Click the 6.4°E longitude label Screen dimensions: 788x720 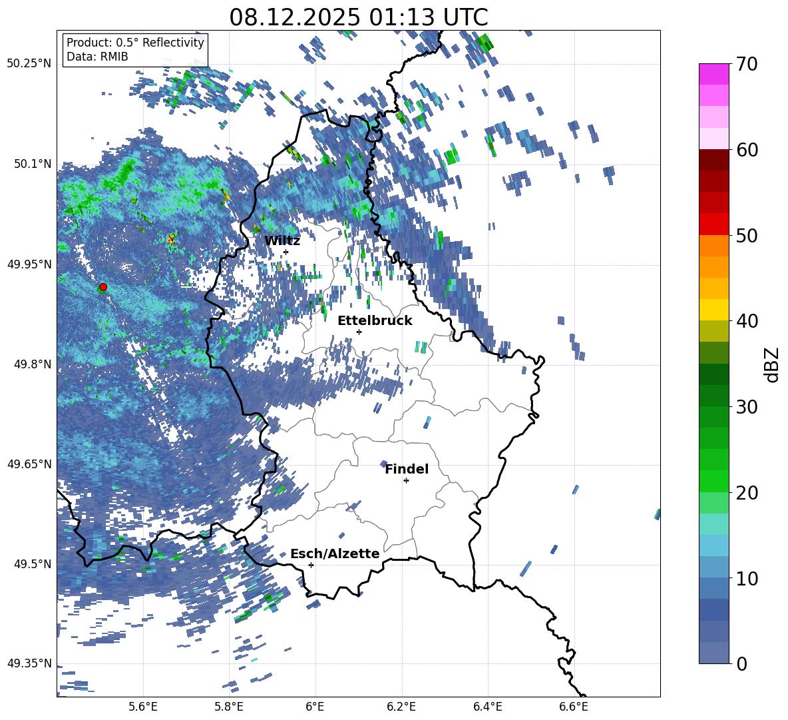point(487,707)
